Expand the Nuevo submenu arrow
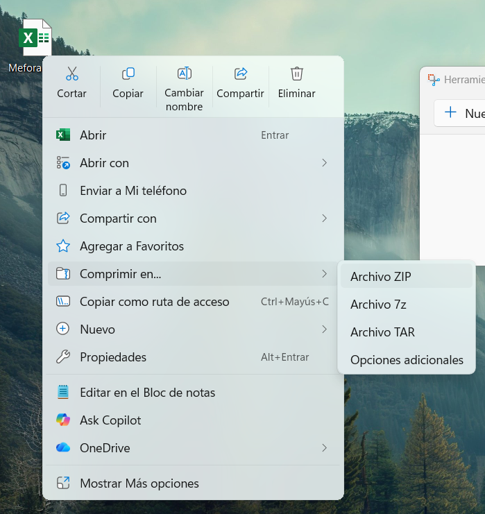The height and width of the screenshot is (514, 485). 324,329
